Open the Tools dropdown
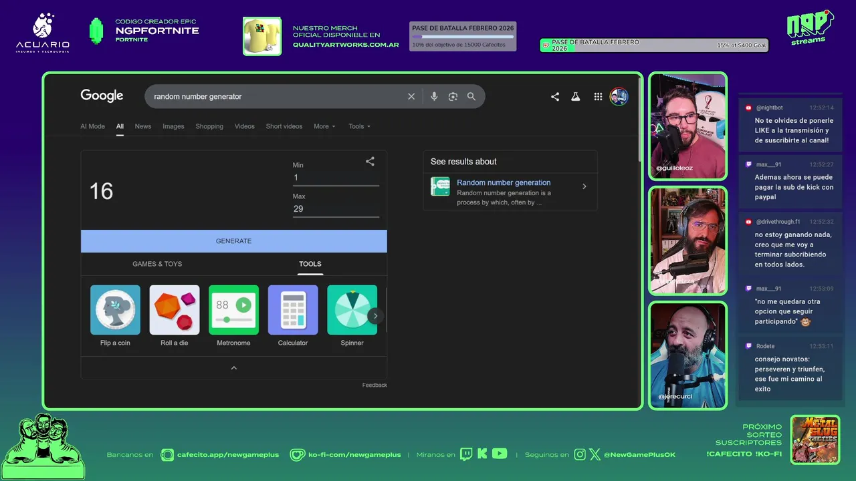856x481 pixels. pyautogui.click(x=359, y=126)
